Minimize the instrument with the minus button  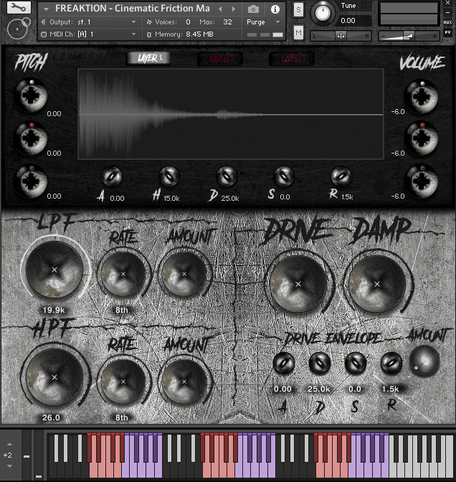pyautogui.click(x=447, y=12)
